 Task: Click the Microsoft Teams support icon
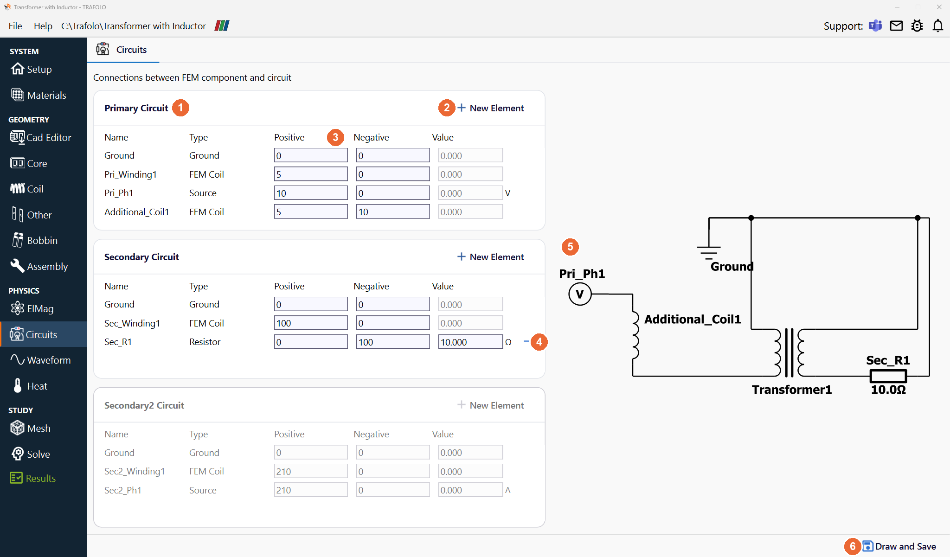pyautogui.click(x=875, y=26)
